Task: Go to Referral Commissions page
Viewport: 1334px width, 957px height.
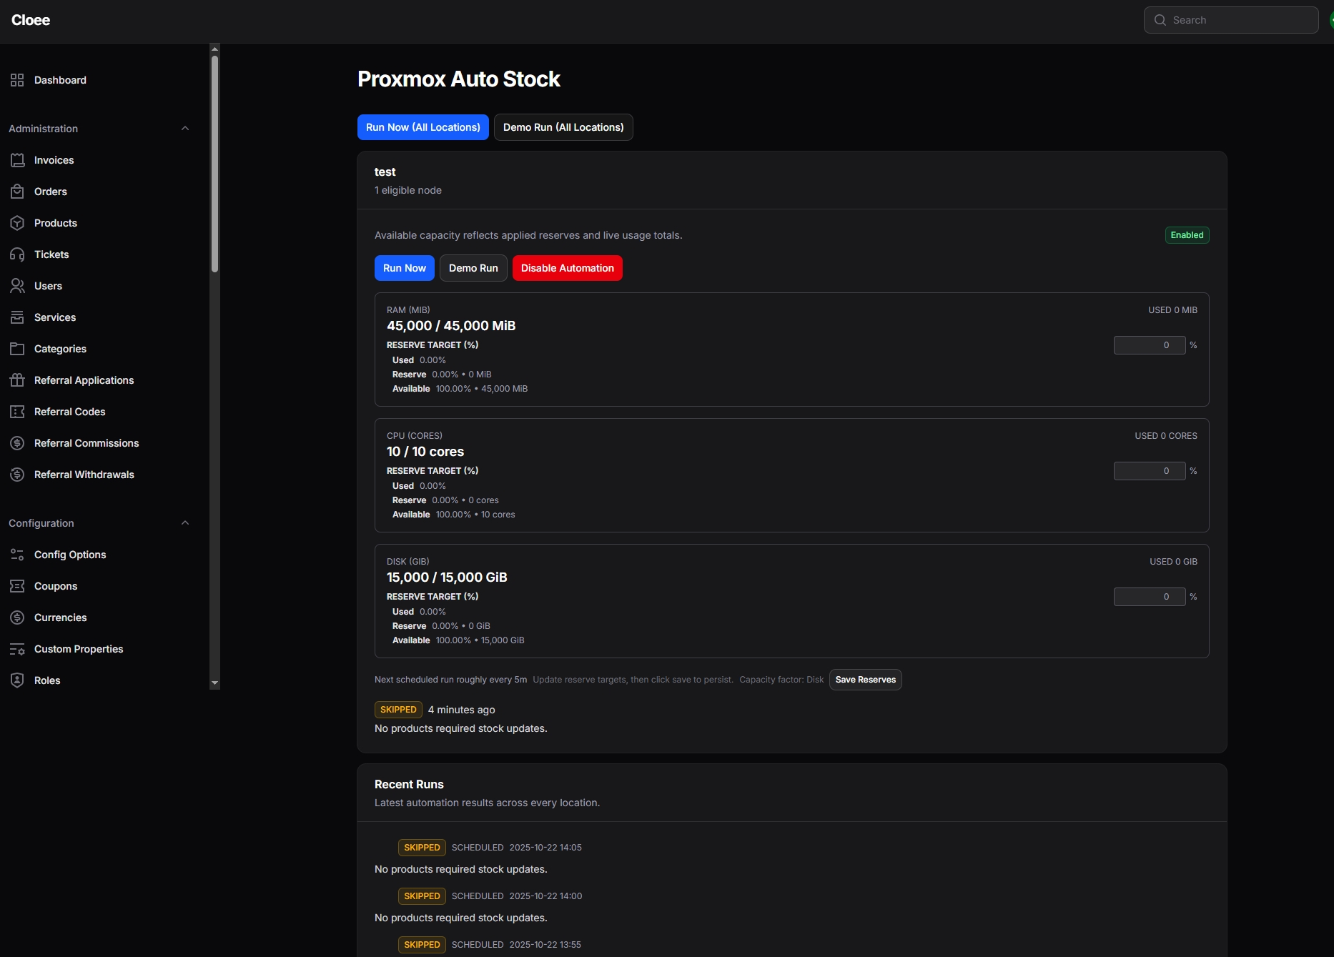Action: [x=86, y=443]
